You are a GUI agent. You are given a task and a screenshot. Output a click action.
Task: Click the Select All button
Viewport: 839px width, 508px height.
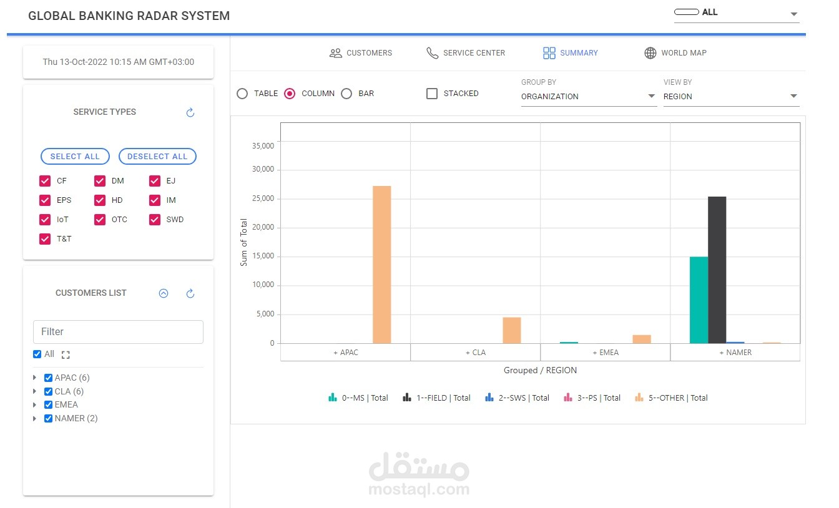(x=75, y=156)
